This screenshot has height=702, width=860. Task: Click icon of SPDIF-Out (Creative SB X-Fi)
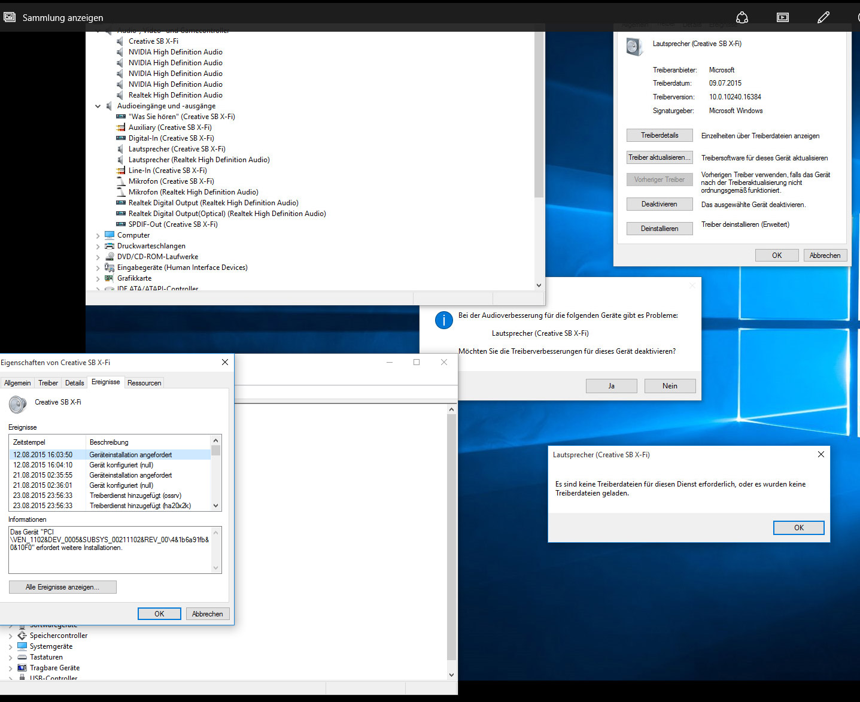click(x=121, y=224)
